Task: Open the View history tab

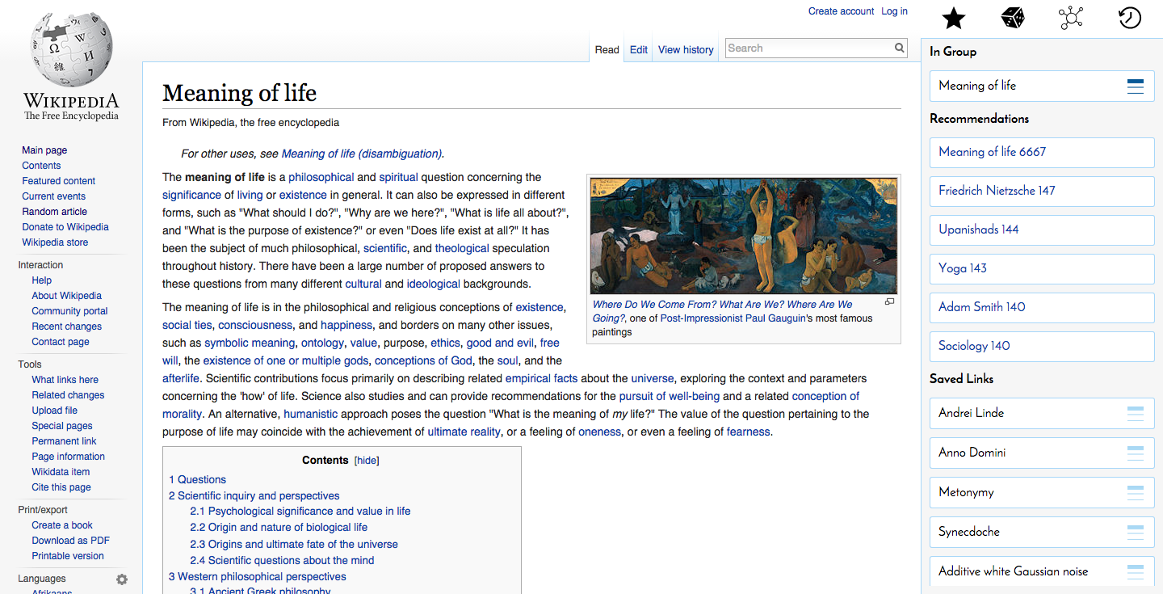Action: point(686,50)
